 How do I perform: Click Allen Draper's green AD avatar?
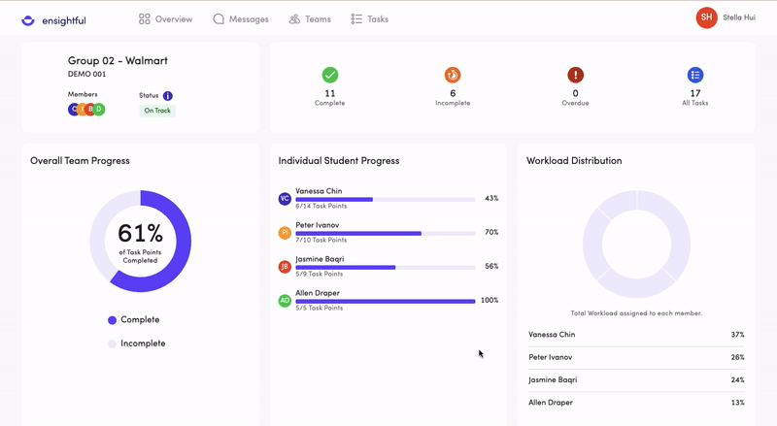[285, 301]
